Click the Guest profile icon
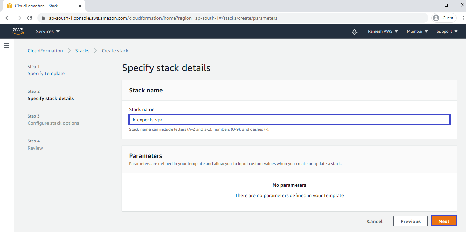The image size is (466, 232). 444,18
